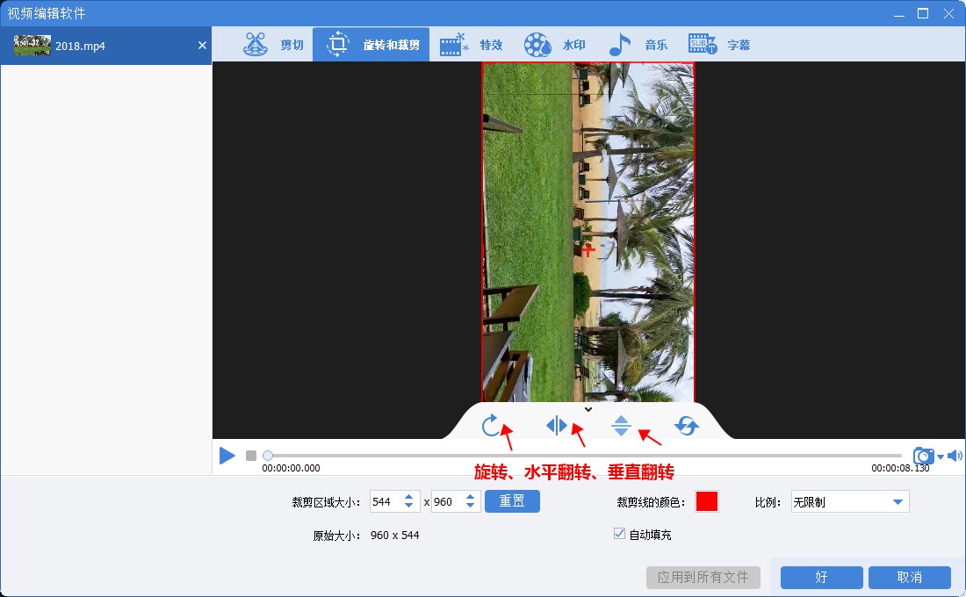Click the vertical flip icon
966x597 pixels.
coord(621,426)
